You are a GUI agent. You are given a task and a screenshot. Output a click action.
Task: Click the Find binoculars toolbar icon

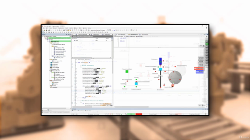coord(64,30)
